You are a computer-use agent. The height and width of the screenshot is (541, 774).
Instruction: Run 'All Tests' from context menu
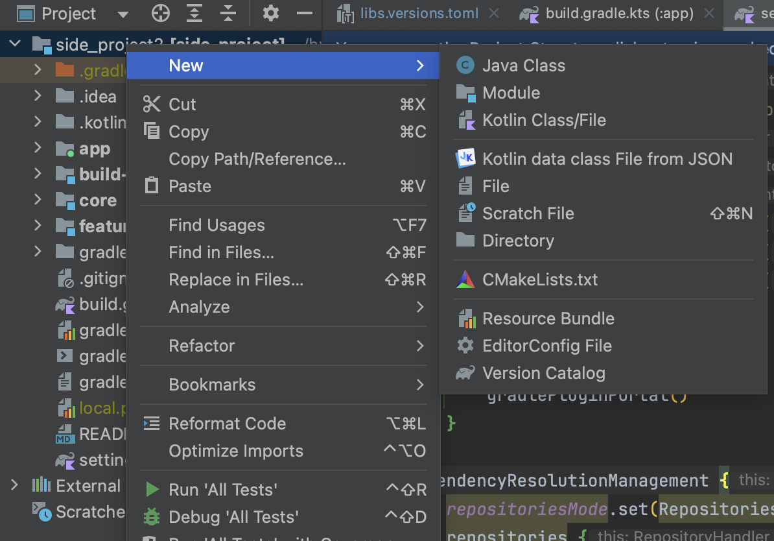point(222,490)
